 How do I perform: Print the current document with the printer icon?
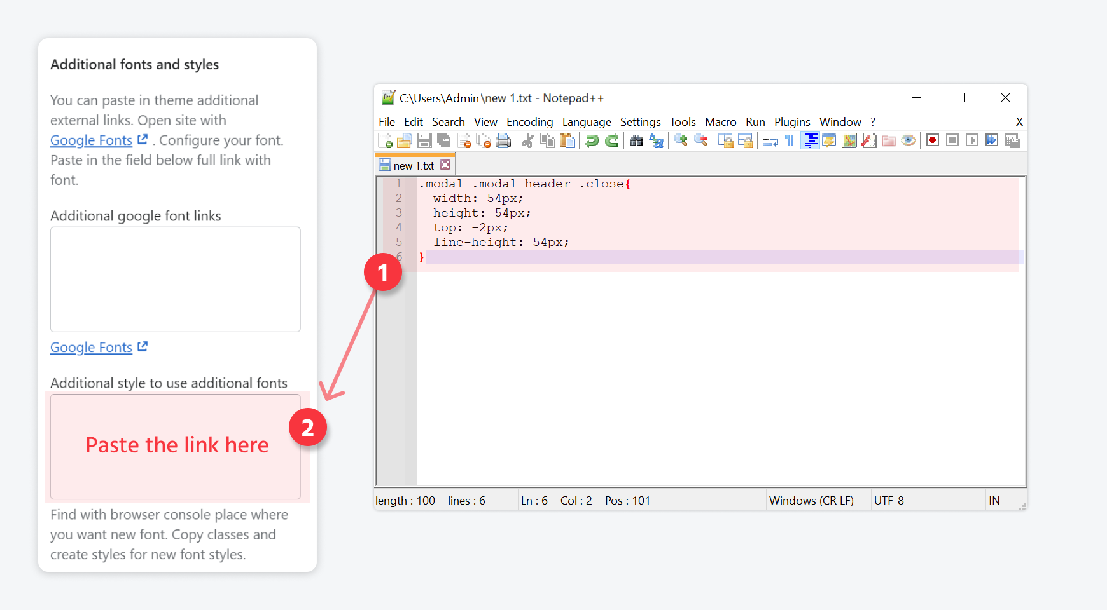[503, 140]
